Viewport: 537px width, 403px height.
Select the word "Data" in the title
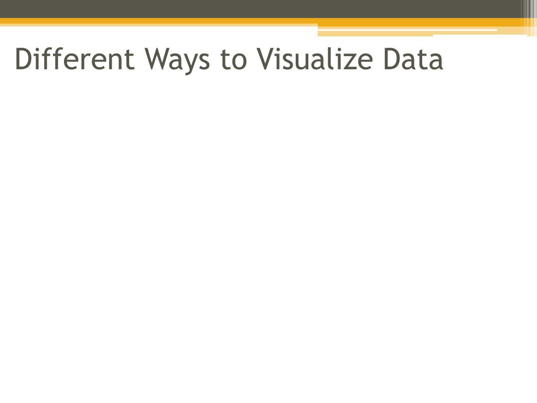tap(413, 59)
